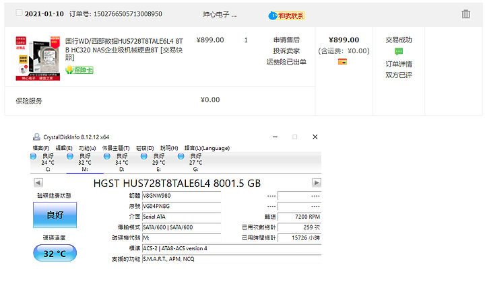The image size is (485, 296).
Task: Click the firmware field V8GNW980
Action: point(182,196)
